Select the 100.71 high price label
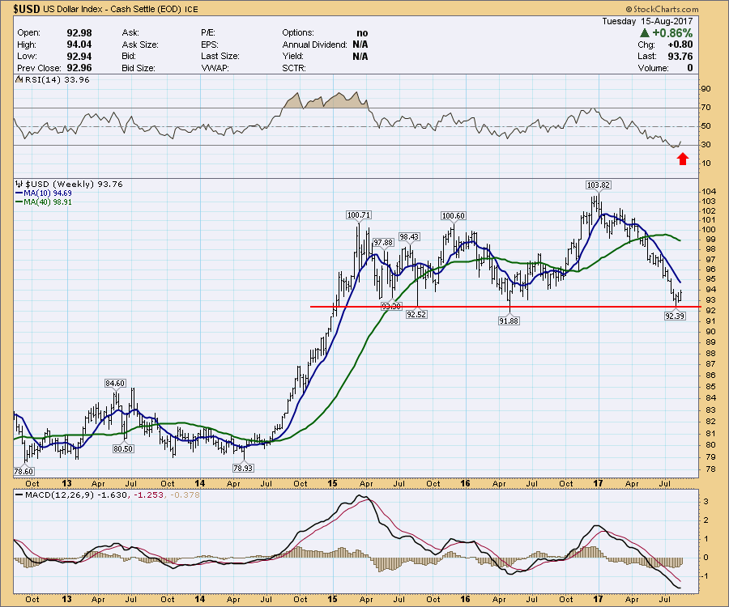 (358, 215)
